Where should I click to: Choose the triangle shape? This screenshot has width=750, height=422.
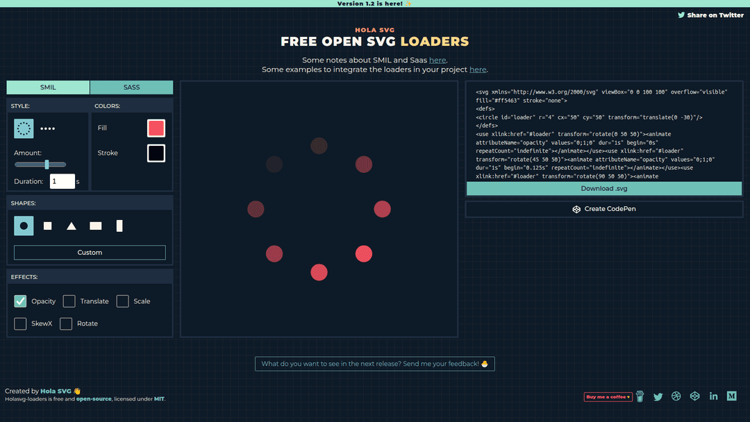coord(72,226)
